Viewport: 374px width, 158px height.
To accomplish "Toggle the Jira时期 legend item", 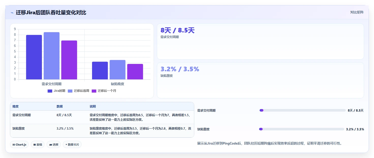I will tap(56, 91).
